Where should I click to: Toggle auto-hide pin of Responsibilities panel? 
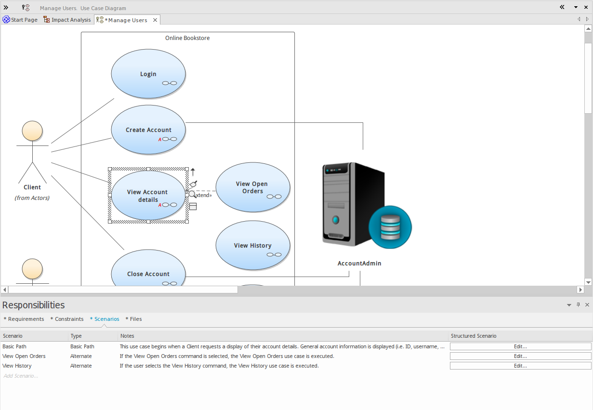(579, 305)
